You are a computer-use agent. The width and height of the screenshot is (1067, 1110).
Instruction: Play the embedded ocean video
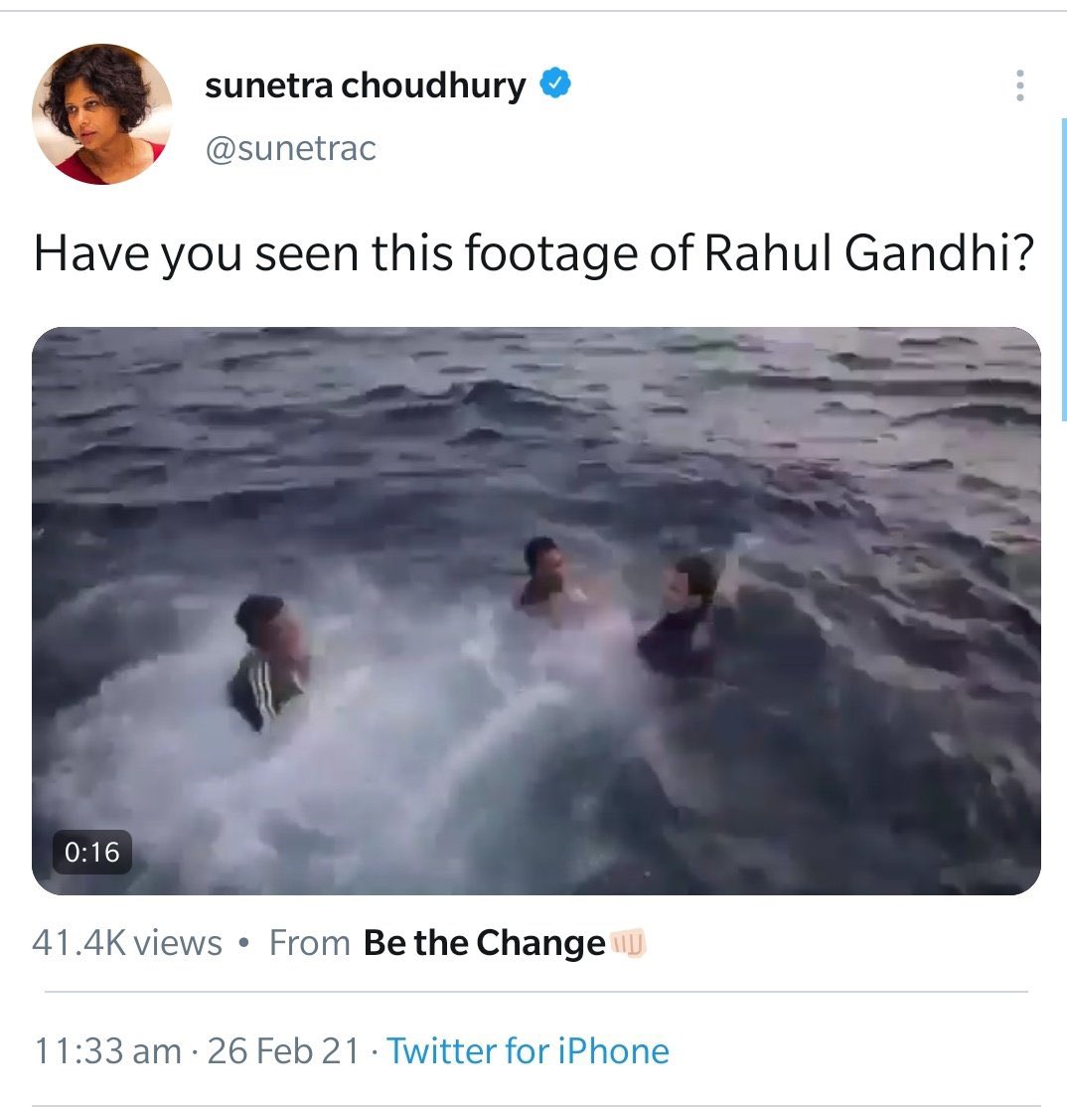(536, 610)
